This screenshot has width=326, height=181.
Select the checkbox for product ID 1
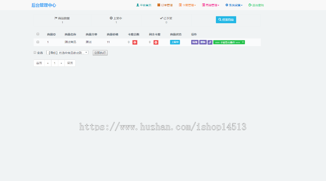coord(38,42)
